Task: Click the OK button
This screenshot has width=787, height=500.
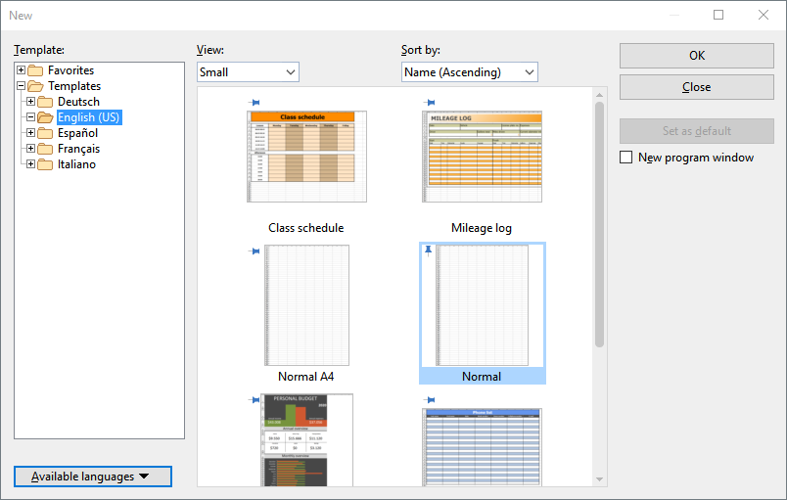Action: [x=697, y=56]
